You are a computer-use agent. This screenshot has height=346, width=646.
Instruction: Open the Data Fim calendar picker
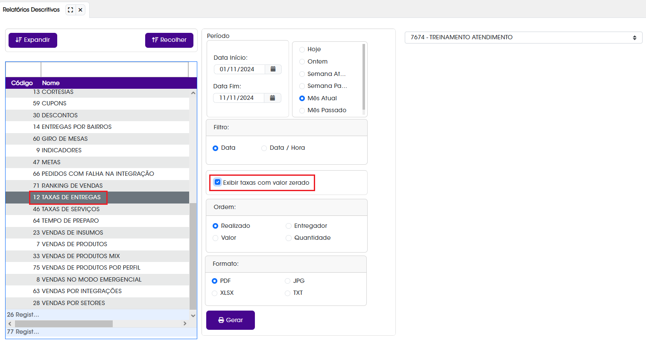point(272,98)
